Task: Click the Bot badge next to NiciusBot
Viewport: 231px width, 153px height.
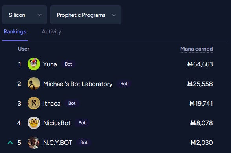Action: point(82,123)
